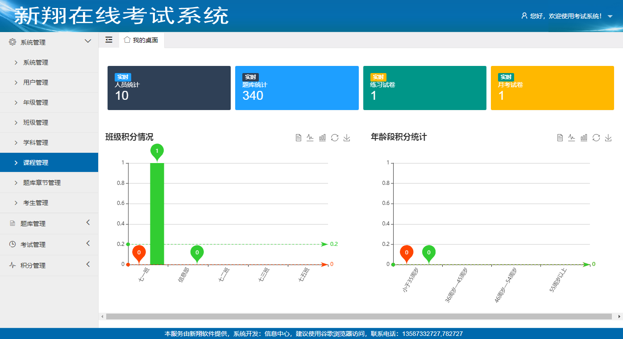The image size is (623, 339).
Task: Save 年龄段积分统计 chart as image
Action: pyautogui.click(x=608, y=138)
